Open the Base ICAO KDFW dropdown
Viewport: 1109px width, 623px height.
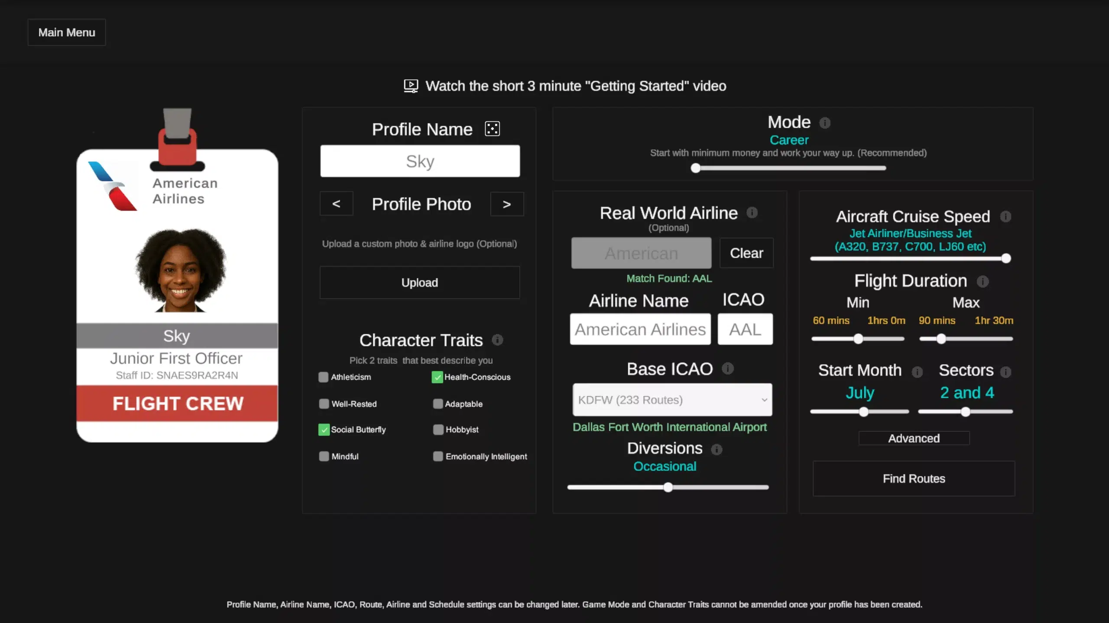coord(672,400)
